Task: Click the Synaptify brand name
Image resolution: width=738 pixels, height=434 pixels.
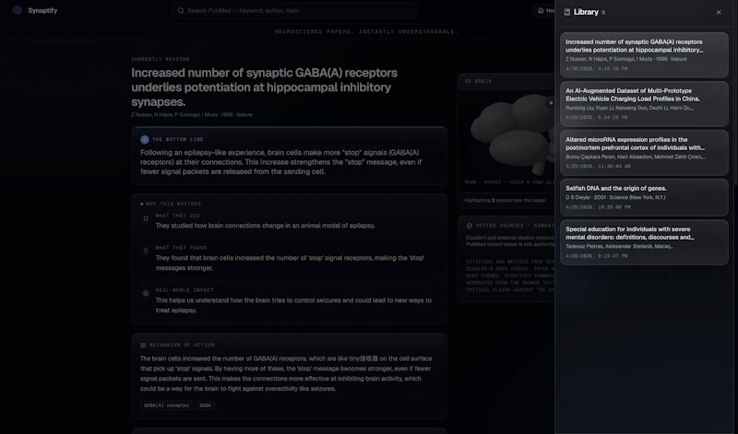Action: click(42, 10)
